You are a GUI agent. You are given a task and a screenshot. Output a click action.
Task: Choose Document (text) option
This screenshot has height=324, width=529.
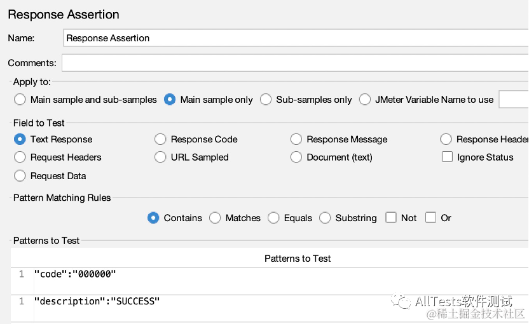(296, 157)
